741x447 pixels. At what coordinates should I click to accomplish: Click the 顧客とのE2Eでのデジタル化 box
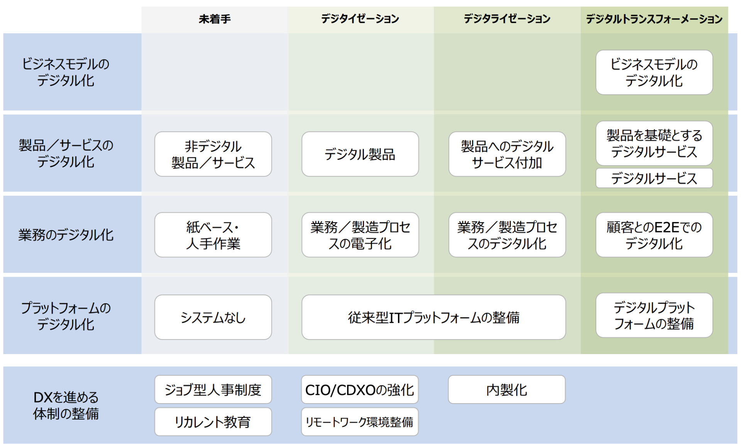coord(654,234)
